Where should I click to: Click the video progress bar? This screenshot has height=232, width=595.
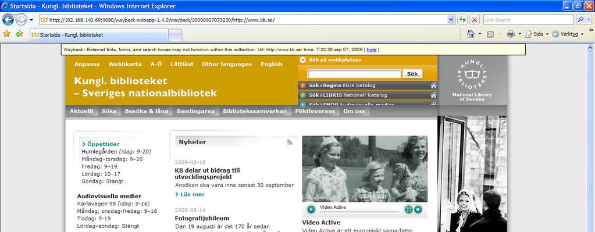pos(359,212)
